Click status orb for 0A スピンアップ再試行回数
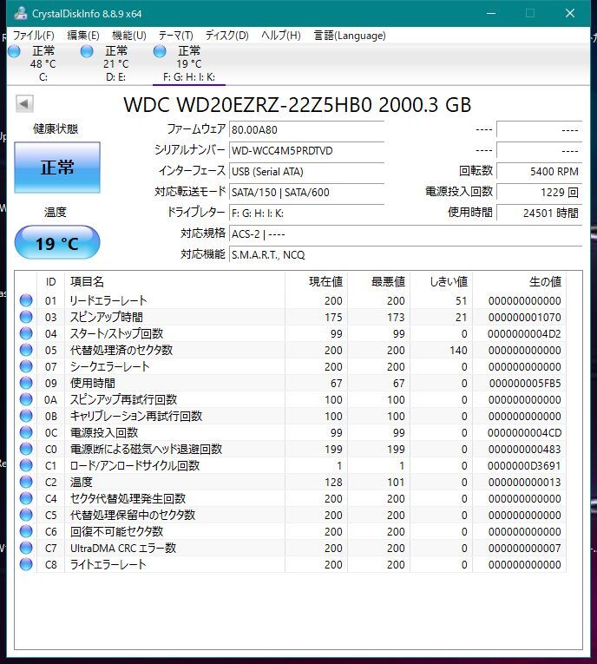The image size is (597, 664). [x=26, y=399]
